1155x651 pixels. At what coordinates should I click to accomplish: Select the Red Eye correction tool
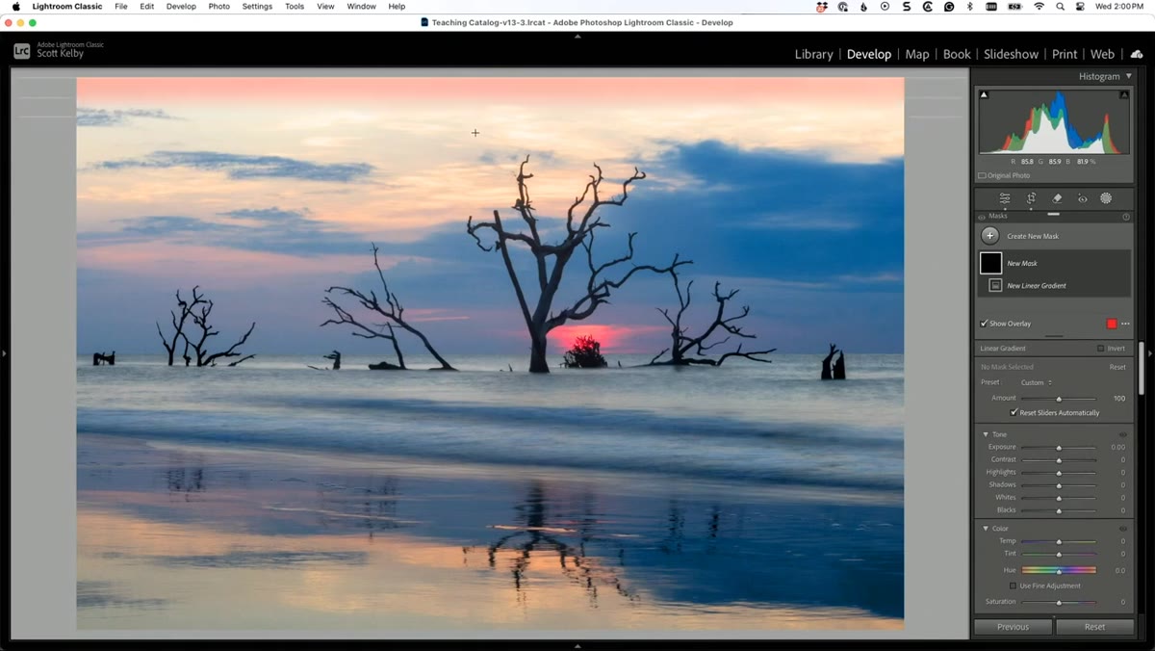(1082, 198)
